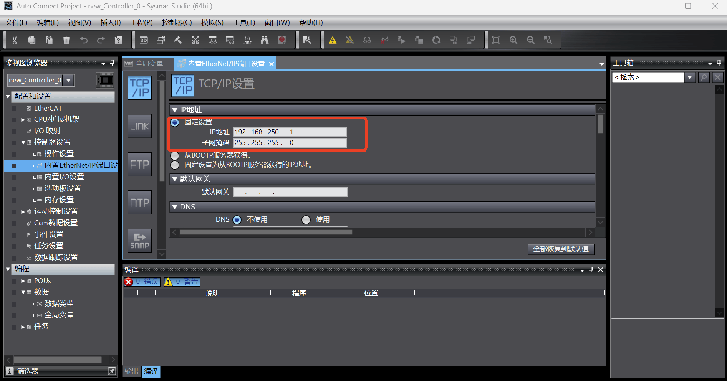Click the Zoom In magnifier icon
The width and height of the screenshot is (727, 381).
(x=513, y=40)
